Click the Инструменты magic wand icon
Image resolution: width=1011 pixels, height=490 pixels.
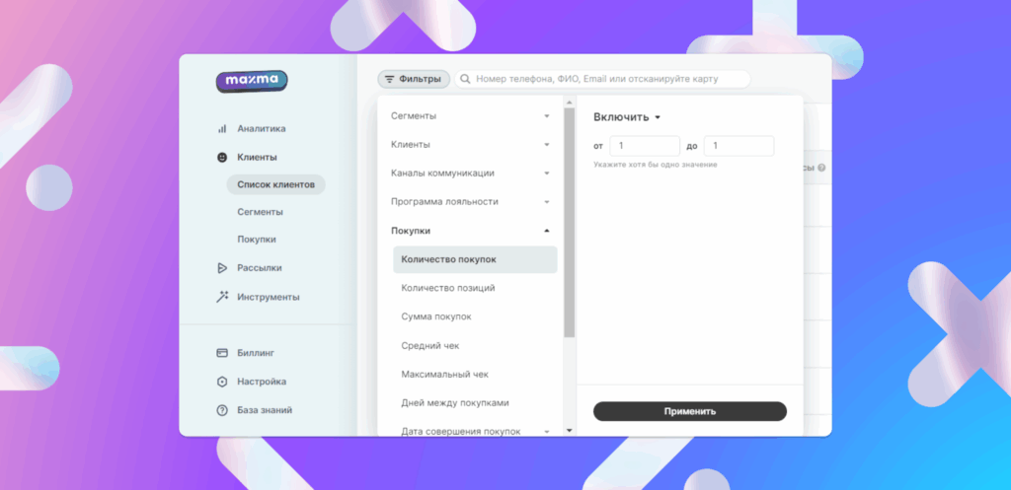pyautogui.click(x=222, y=297)
